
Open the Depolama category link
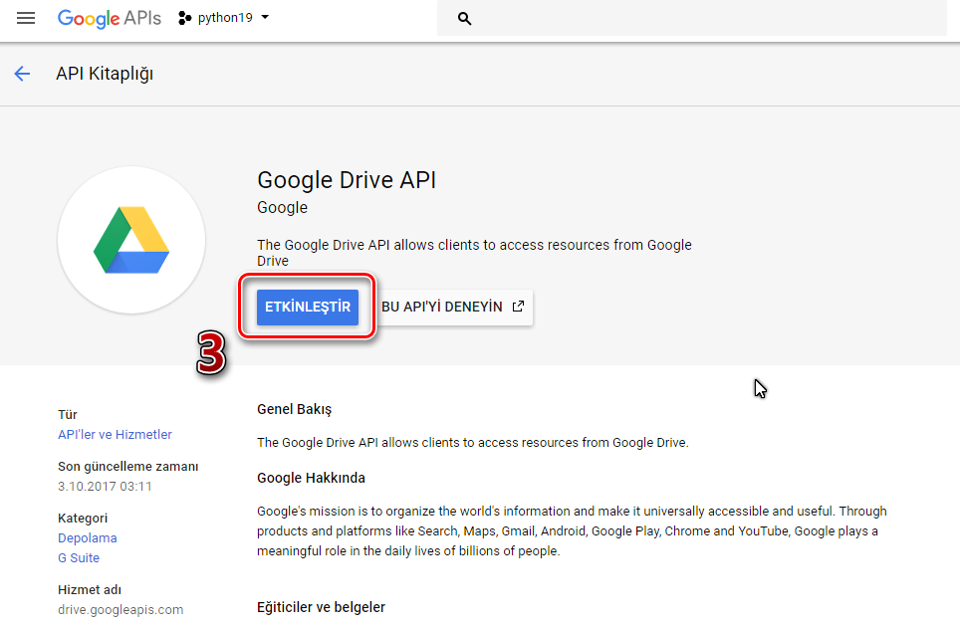(88, 537)
